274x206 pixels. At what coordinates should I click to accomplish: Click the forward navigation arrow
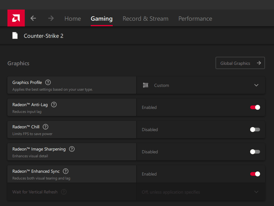coord(50,18)
